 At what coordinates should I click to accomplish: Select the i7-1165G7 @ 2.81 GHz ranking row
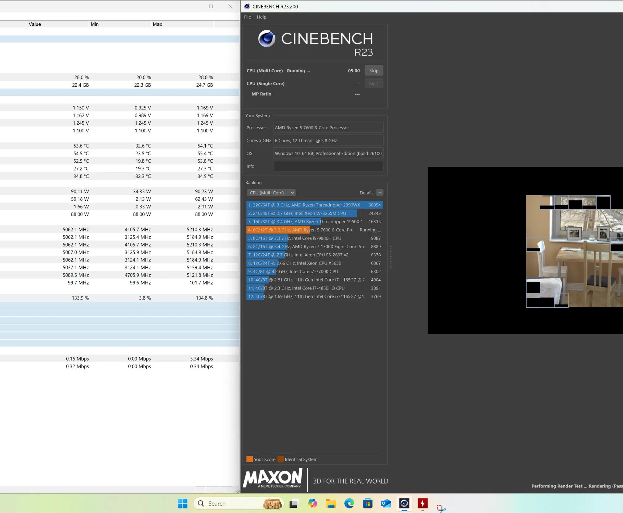tap(315, 280)
